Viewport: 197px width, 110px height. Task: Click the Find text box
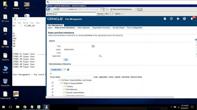[74, 14]
